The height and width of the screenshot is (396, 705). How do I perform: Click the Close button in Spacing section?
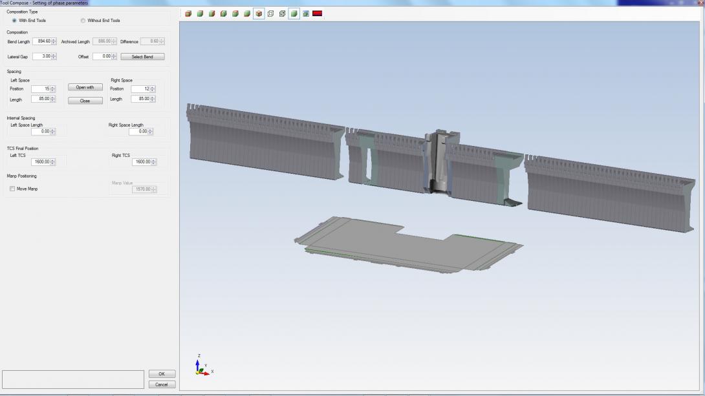tap(85, 101)
